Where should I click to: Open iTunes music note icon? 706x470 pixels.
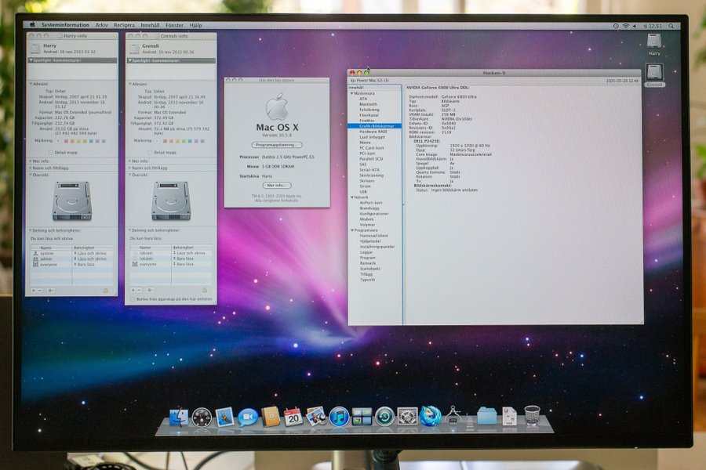tap(339, 417)
